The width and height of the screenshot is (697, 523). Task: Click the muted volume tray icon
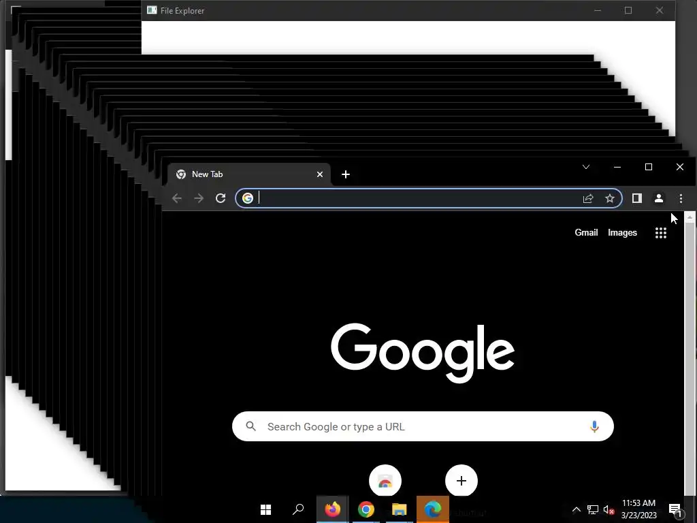pos(609,509)
